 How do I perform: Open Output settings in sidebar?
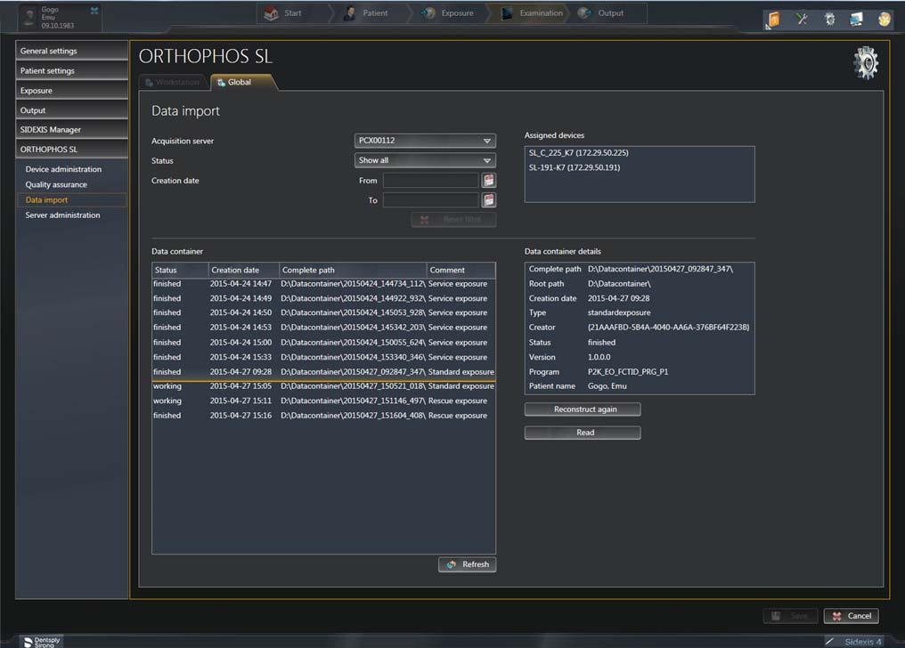pyautogui.click(x=71, y=110)
